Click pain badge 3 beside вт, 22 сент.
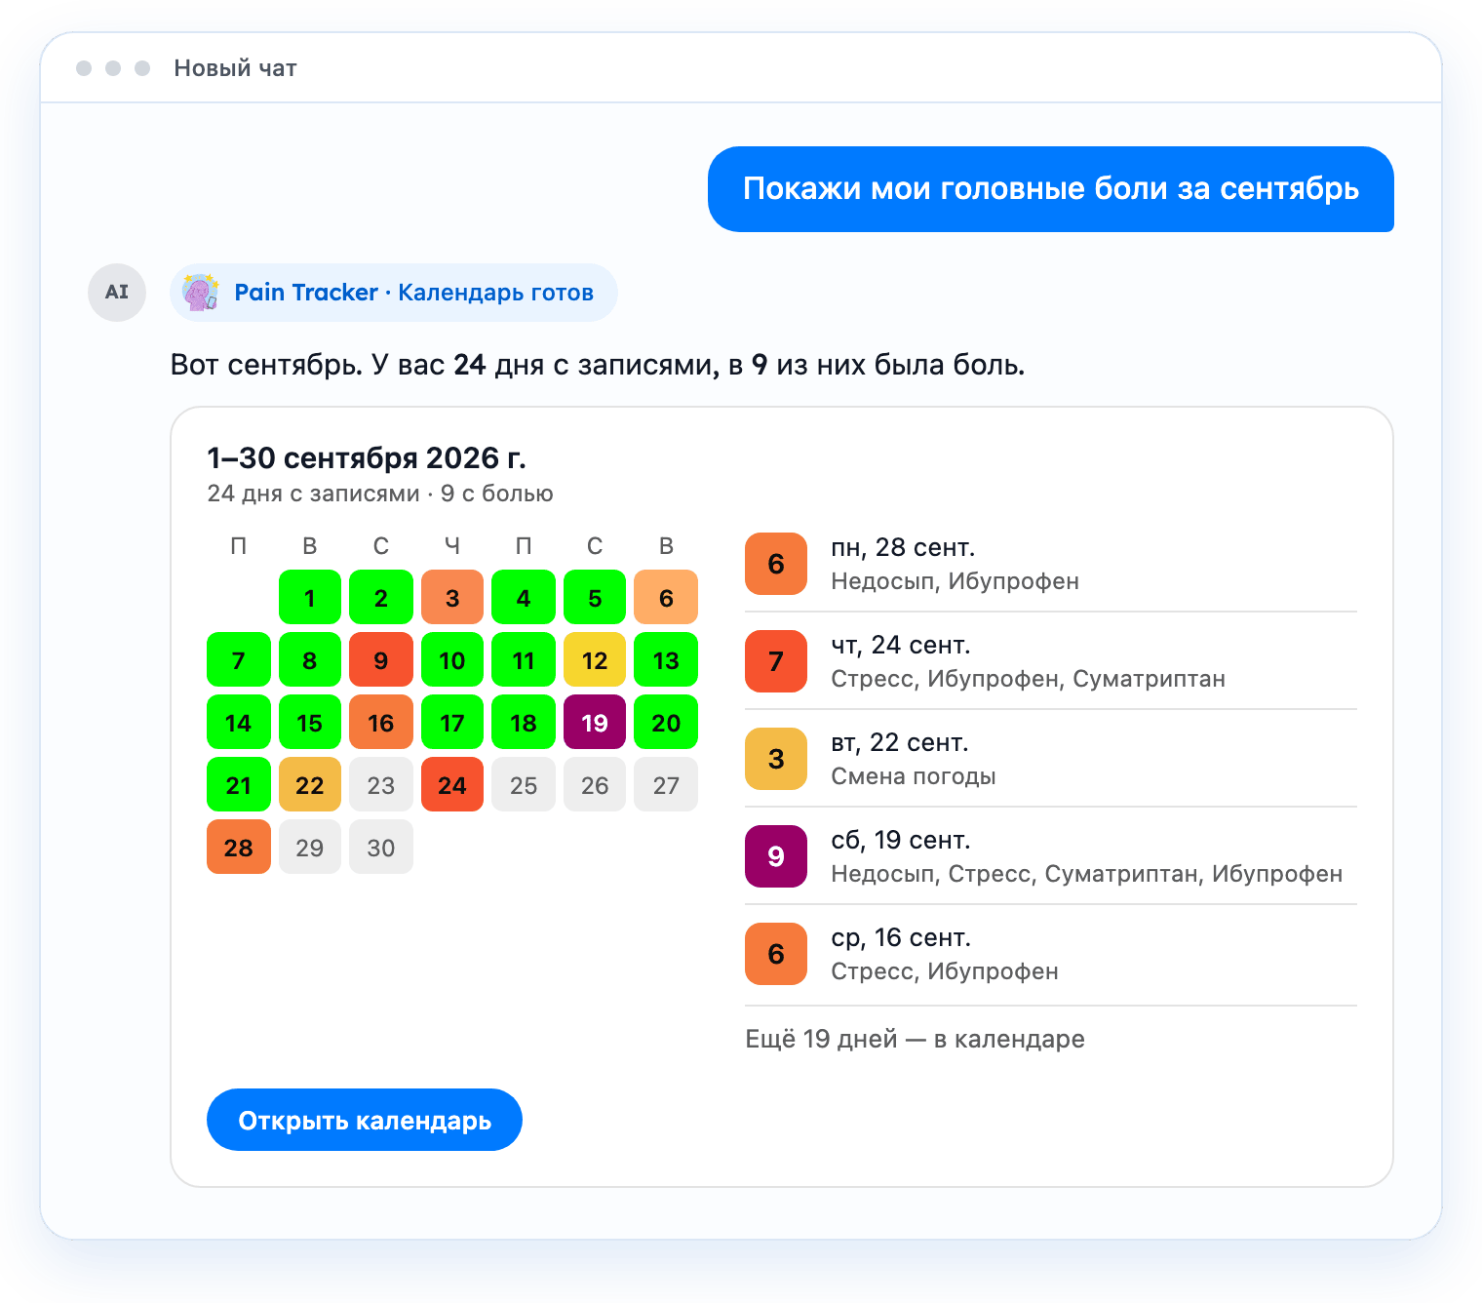 pyautogui.click(x=776, y=759)
